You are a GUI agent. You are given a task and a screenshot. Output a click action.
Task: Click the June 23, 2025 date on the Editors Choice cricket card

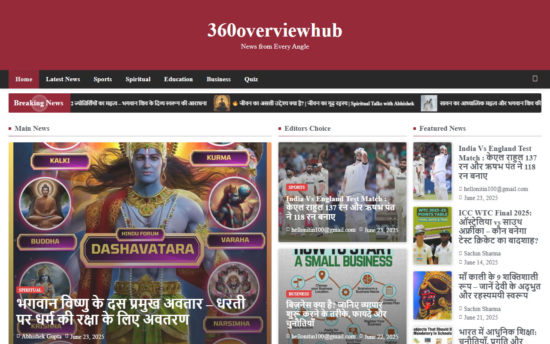[x=382, y=230]
